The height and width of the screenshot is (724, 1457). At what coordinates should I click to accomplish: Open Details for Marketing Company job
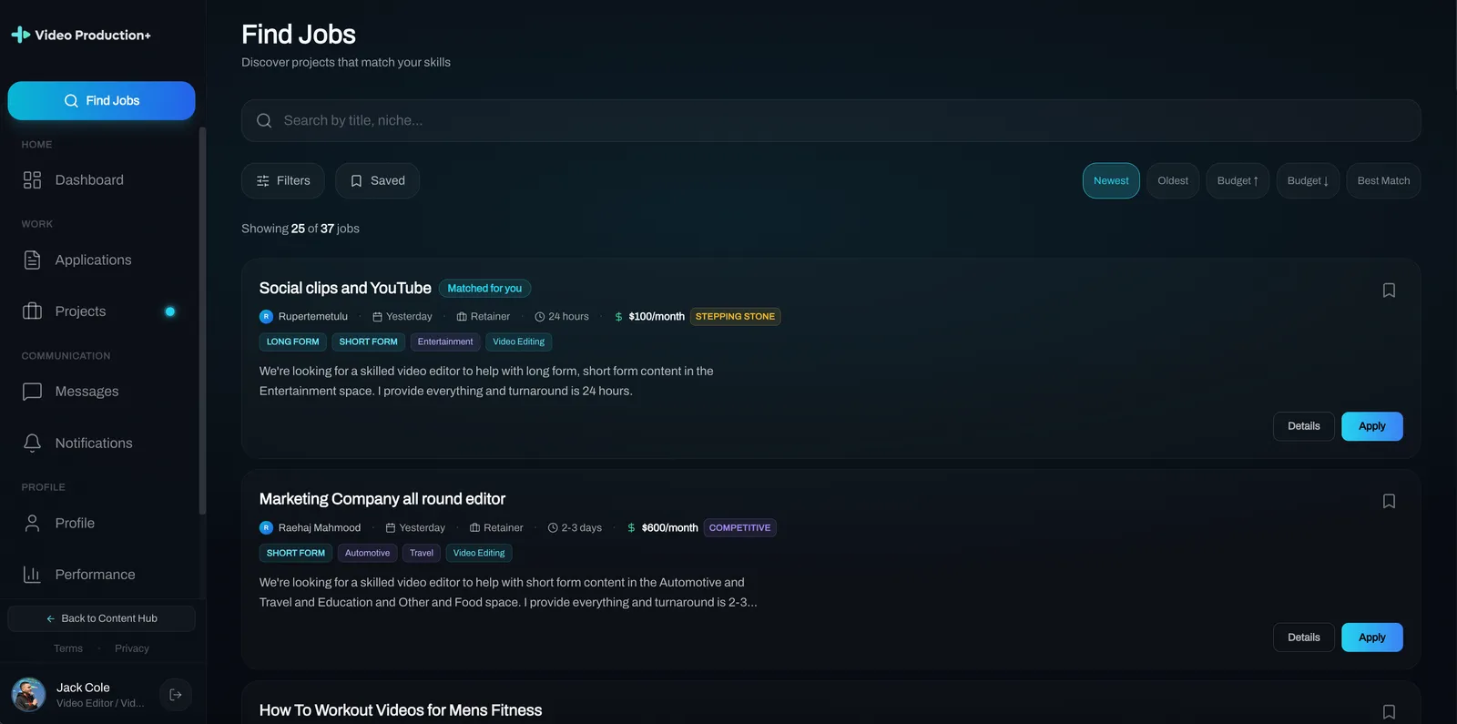click(1304, 637)
